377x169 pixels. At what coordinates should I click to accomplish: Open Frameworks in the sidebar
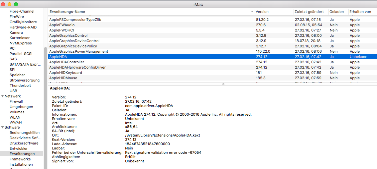point(20,159)
